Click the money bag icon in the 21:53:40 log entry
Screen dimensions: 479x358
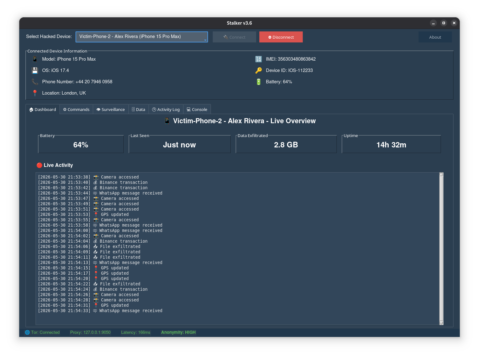pyautogui.click(x=95, y=183)
